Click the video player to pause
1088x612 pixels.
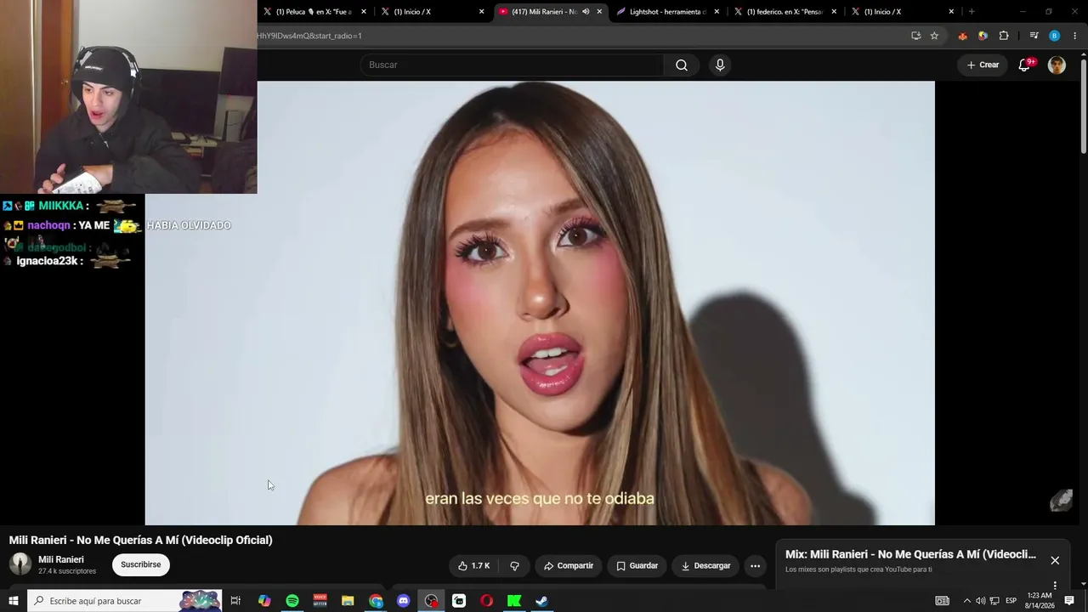[540, 303]
